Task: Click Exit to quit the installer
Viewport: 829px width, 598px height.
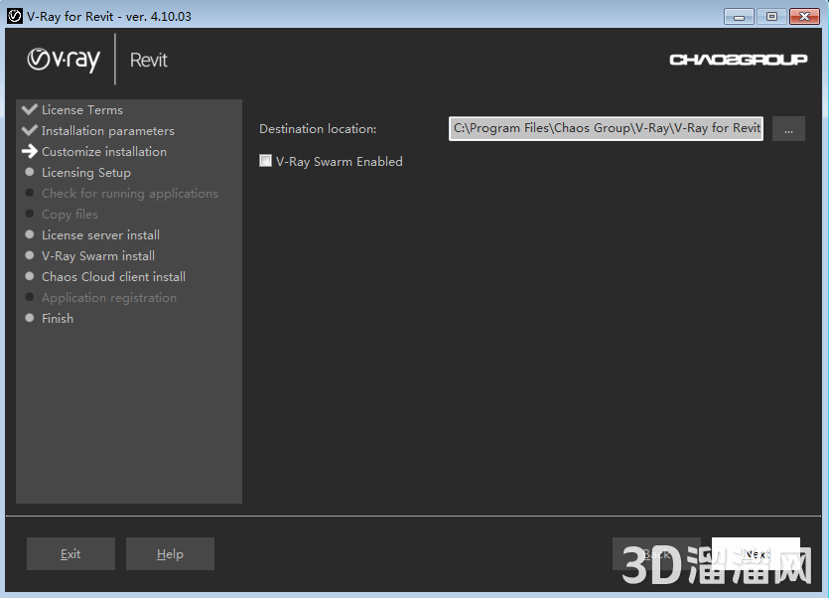Action: tap(69, 553)
